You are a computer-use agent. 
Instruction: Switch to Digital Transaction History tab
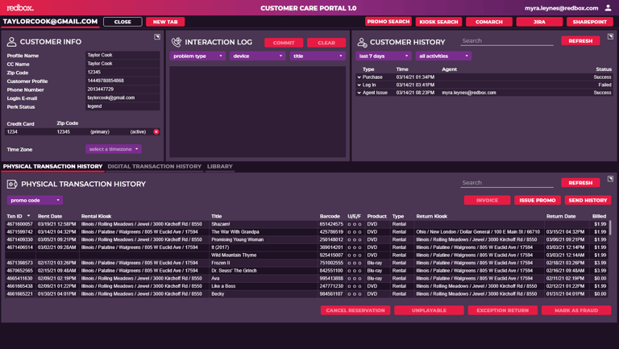click(155, 167)
